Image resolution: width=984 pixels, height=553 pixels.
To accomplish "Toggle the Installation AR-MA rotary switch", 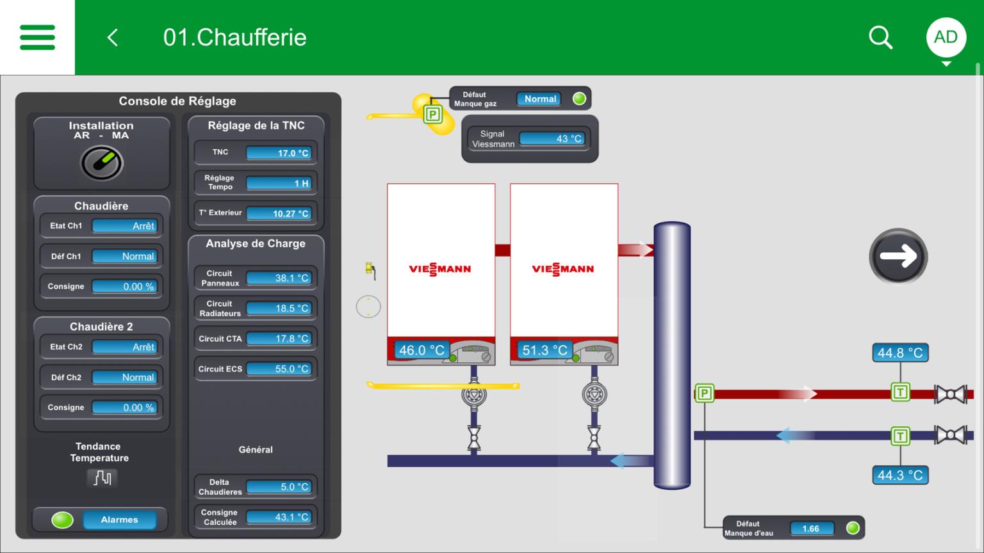I will 101,163.
